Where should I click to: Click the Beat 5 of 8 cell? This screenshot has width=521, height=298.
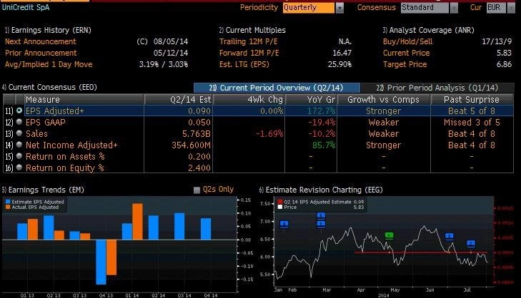pyautogui.click(x=472, y=111)
